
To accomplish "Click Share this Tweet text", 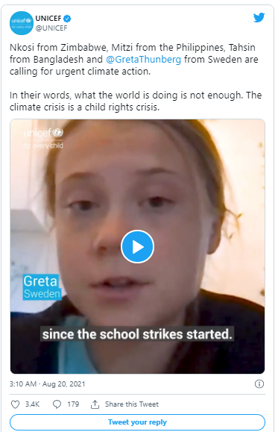I will [132, 404].
